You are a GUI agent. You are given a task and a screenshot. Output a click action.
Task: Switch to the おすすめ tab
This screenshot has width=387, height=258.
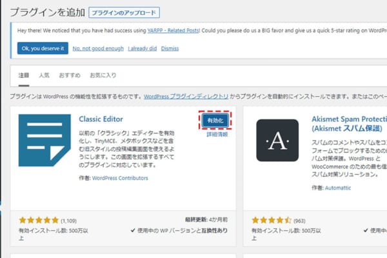70,75
